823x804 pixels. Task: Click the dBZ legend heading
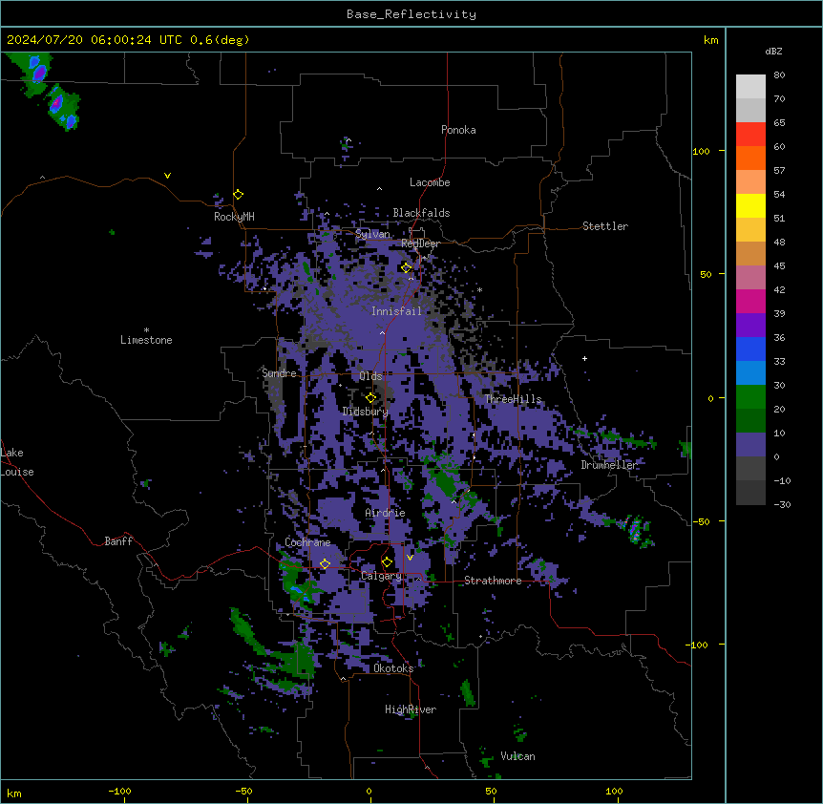pos(773,51)
